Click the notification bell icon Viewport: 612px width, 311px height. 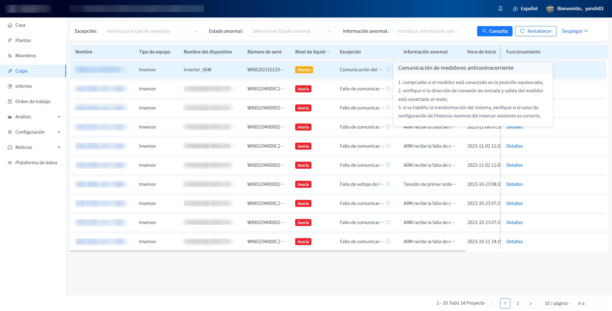pos(500,9)
